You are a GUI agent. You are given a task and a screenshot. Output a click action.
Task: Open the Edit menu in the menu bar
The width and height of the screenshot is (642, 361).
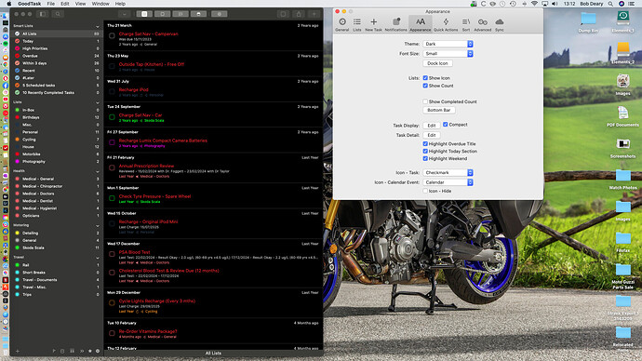(65, 4)
